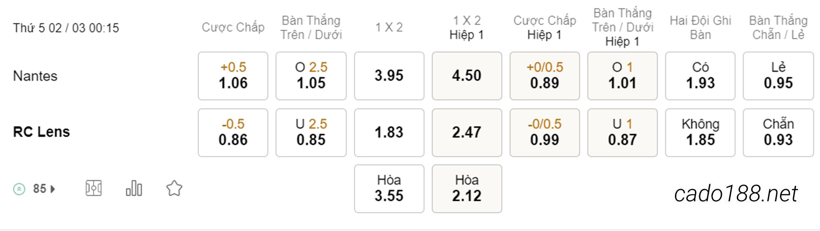The image size is (820, 231).
Task: Select first-half handicap +0/0.5 at 0.89
Action: (x=544, y=76)
